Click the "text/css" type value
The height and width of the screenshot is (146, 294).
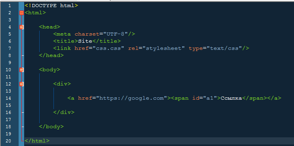click(224, 48)
